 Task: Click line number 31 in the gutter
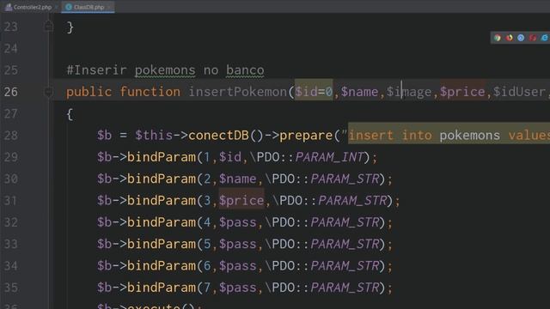10,200
